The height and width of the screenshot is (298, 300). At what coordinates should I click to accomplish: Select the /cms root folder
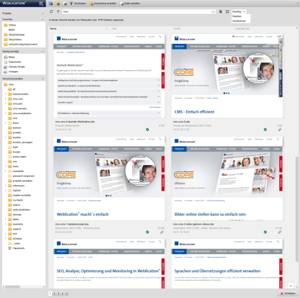[9, 85]
